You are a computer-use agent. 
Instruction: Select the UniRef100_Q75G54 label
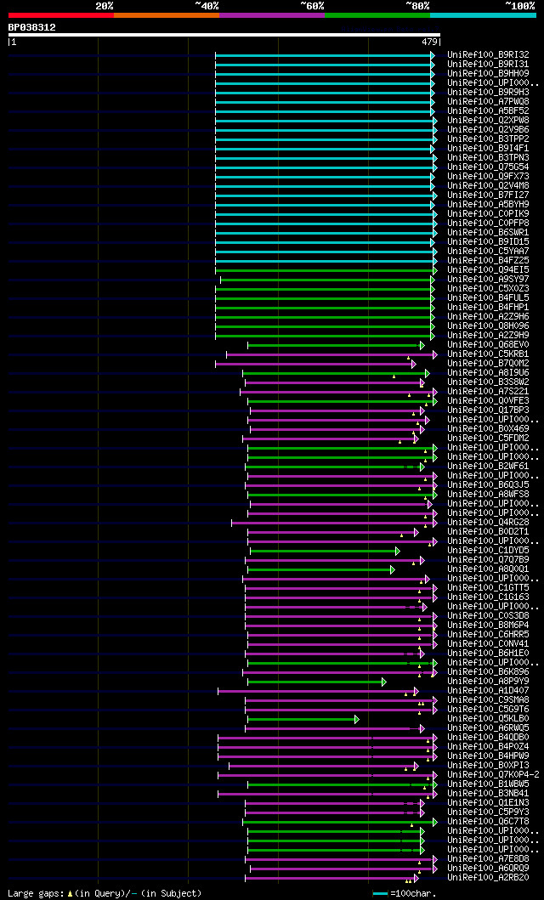489,167
